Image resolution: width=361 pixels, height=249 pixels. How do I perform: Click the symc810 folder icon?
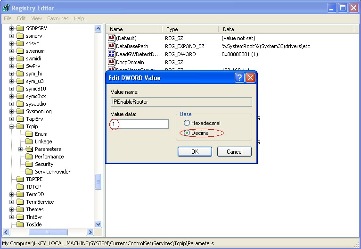tap(20, 89)
